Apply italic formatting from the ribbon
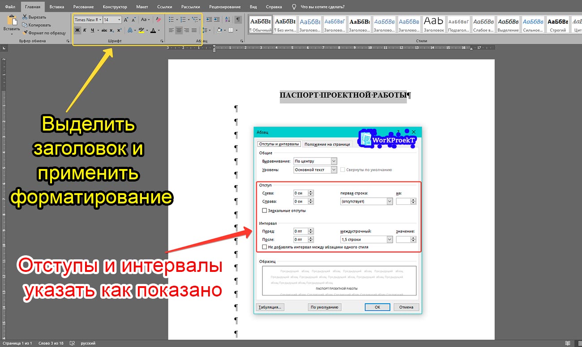This screenshot has width=582, height=347. 85,30
